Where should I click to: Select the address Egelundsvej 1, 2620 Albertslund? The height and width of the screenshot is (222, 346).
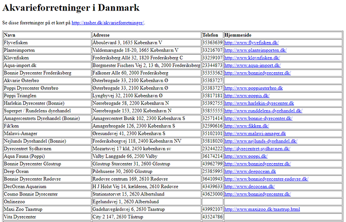(125, 202)
